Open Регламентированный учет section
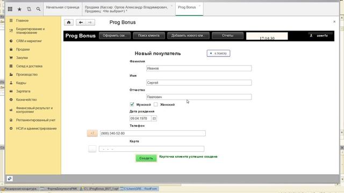 coord(35,120)
